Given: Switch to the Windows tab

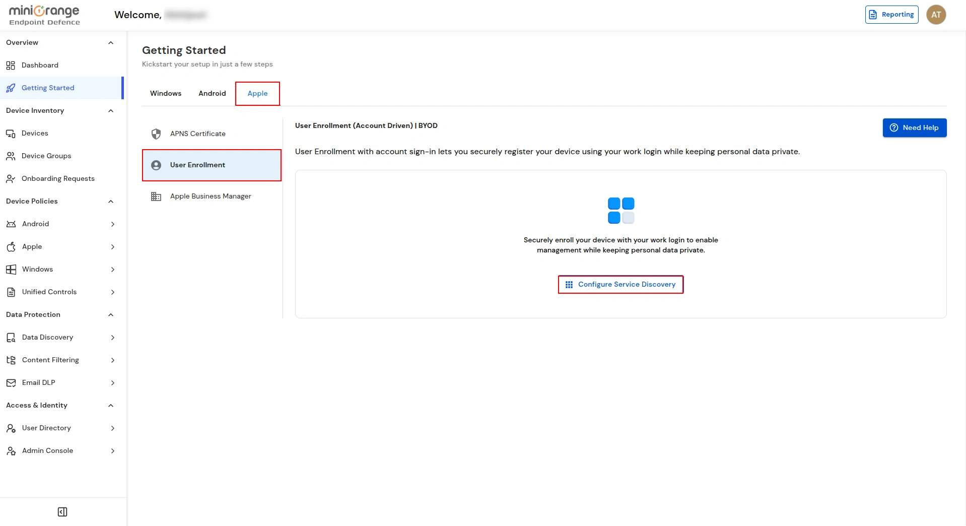Looking at the screenshot, I should pyautogui.click(x=166, y=93).
